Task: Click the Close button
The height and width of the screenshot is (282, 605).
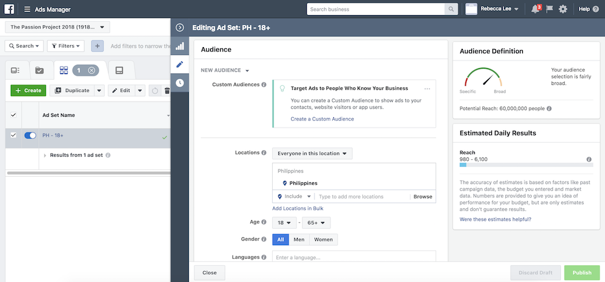Action: point(209,273)
